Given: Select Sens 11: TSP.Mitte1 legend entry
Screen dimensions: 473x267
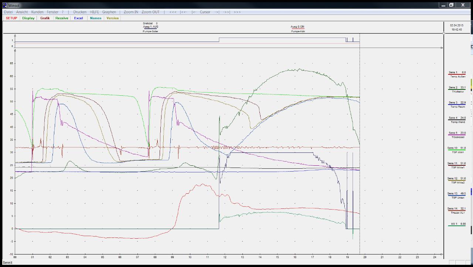Looking at the screenshot, I should tap(457, 165).
